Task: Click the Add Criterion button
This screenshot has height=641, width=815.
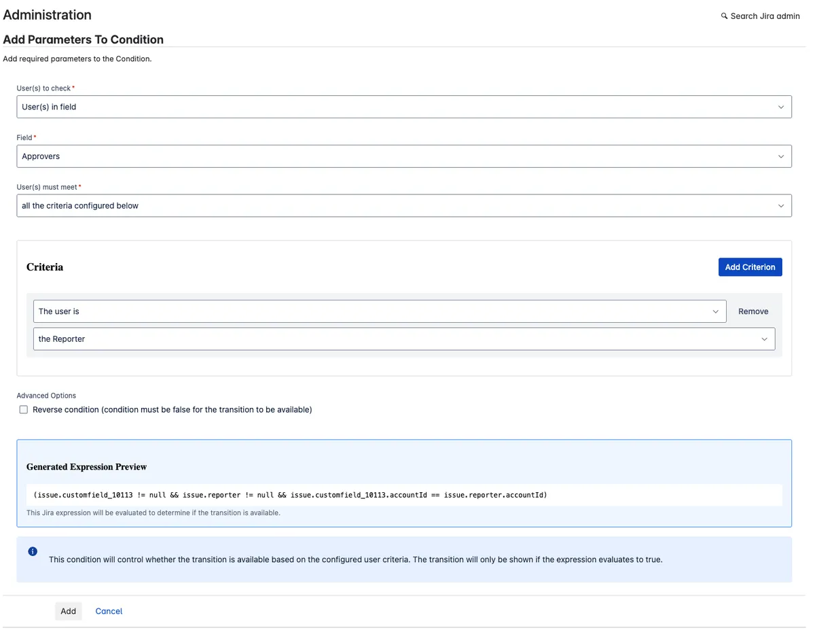Action: point(750,267)
